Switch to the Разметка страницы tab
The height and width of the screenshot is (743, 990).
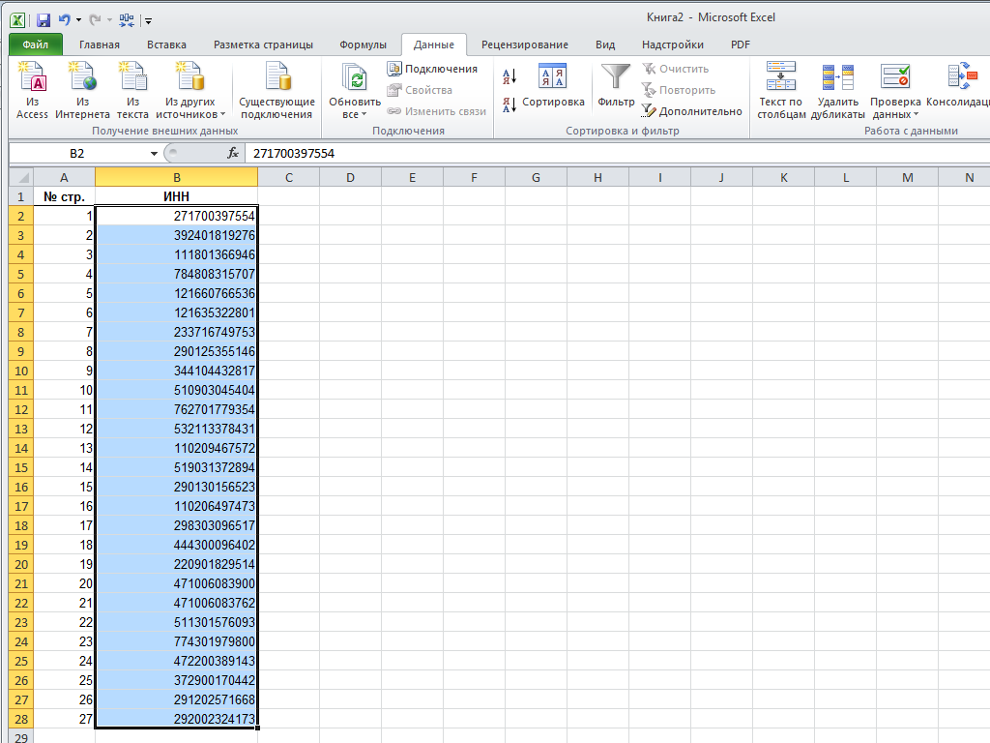[263, 45]
